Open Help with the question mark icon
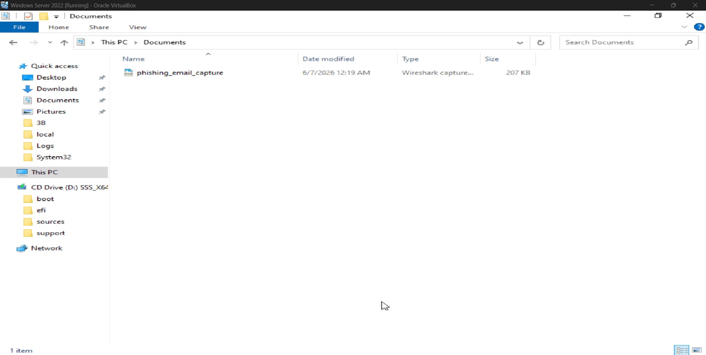This screenshot has height=355, width=706. [699, 27]
